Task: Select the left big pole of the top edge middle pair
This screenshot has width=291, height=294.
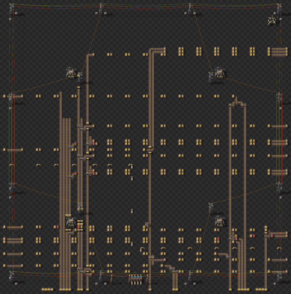Action: click(101, 9)
